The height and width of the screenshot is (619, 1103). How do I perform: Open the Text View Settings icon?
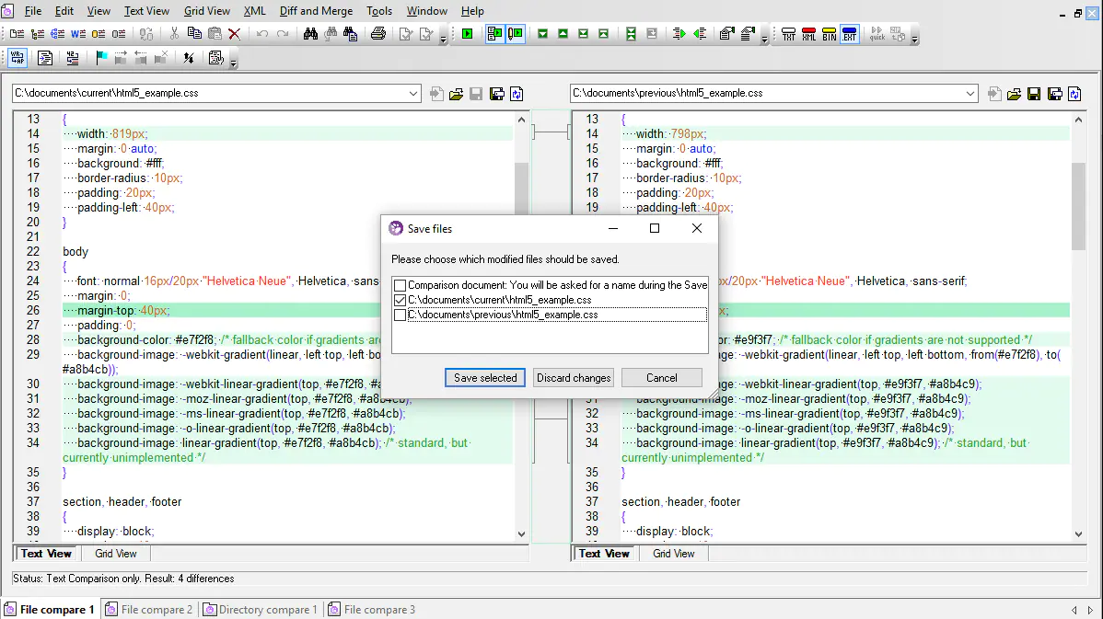pyautogui.click(x=216, y=58)
